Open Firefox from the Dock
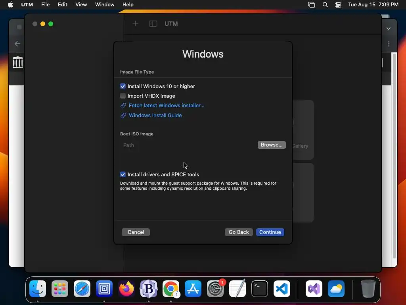The width and height of the screenshot is (406, 305). pyautogui.click(x=126, y=289)
